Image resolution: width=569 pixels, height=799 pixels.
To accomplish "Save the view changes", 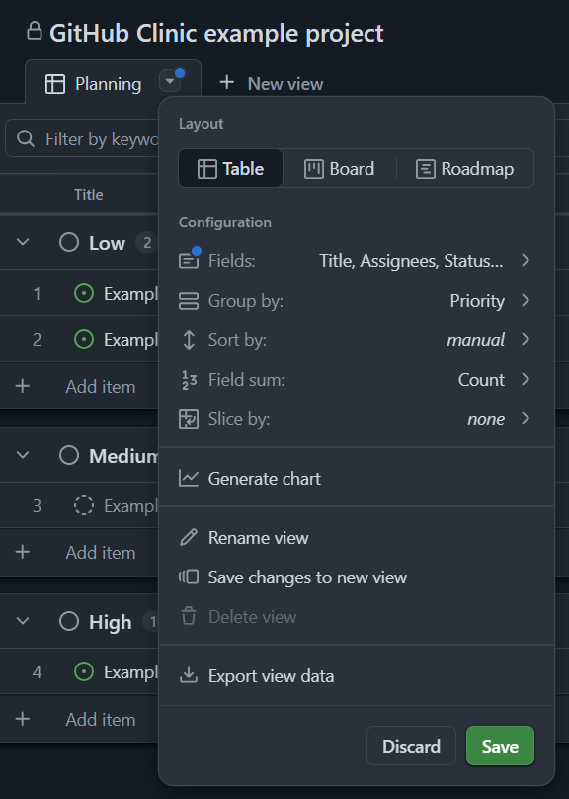I will click(x=500, y=746).
